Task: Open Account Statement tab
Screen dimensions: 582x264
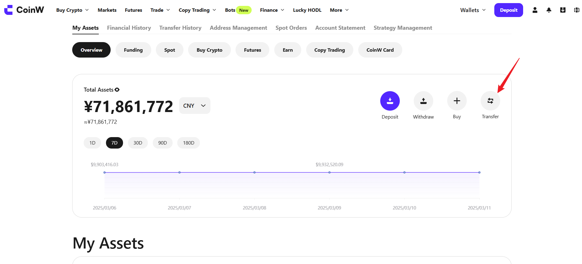Action: click(340, 28)
